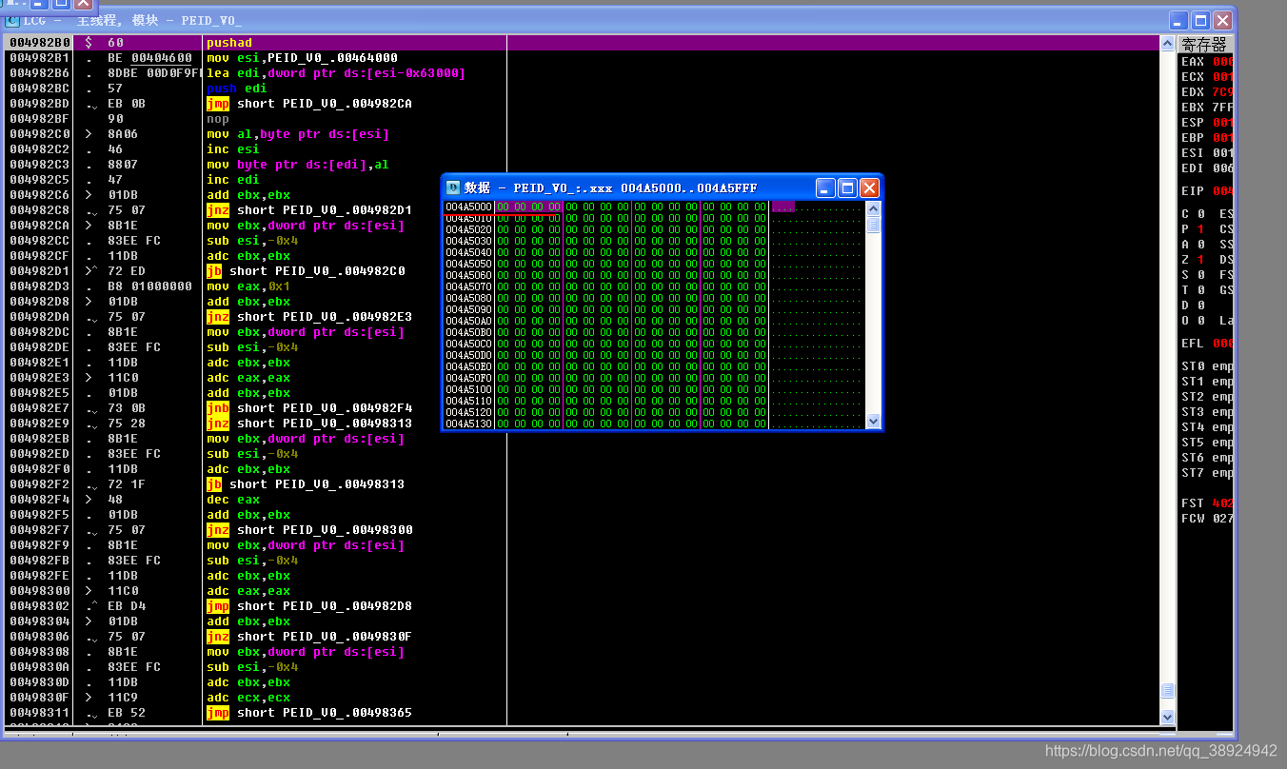
Task: Select jmp short PEID_V0_.004982D8 instruction
Action: coord(309,606)
